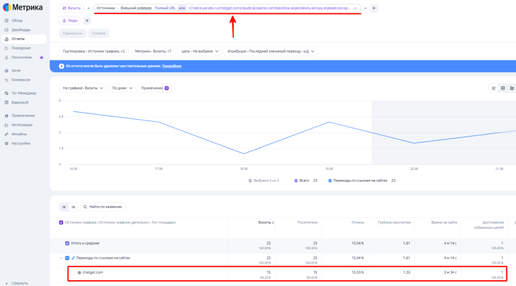Open the На графике dropdown
Image resolution: width=516 pixels, height=286 pixels.
point(83,88)
